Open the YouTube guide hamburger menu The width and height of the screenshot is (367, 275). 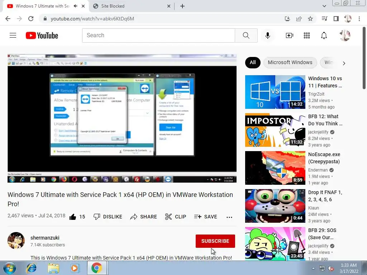pyautogui.click(x=13, y=35)
